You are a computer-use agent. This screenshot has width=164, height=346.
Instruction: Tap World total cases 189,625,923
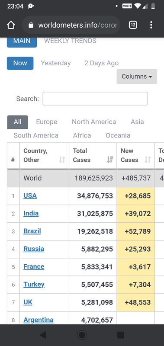tap(93, 178)
